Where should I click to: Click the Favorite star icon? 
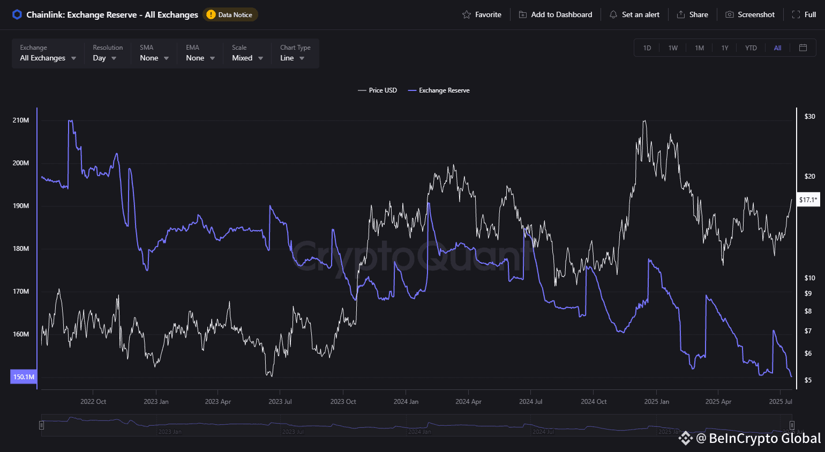467,14
